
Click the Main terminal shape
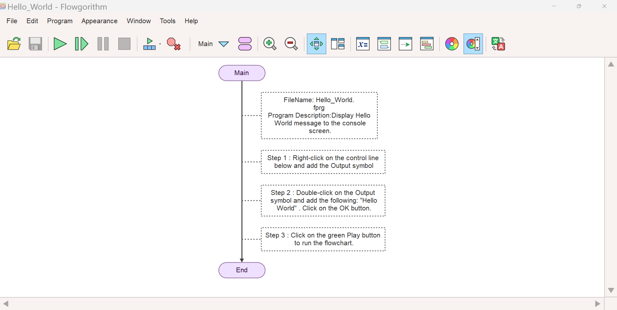pos(242,73)
